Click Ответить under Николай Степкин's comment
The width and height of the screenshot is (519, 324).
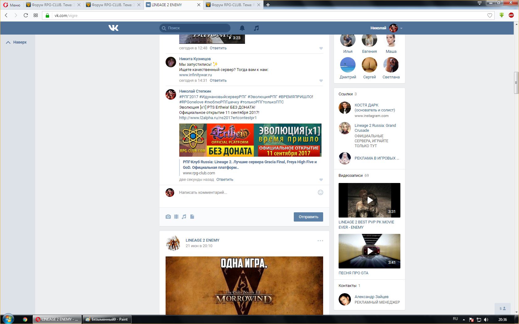[x=225, y=180]
